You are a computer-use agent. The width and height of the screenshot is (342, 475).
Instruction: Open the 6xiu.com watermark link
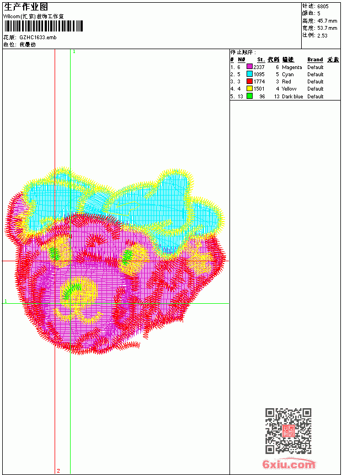tap(288, 464)
